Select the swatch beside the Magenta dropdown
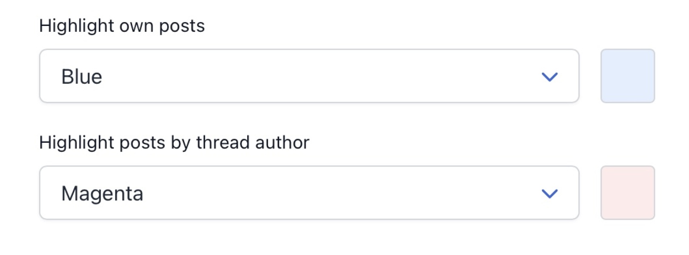The width and height of the screenshot is (689, 255). [x=627, y=193]
